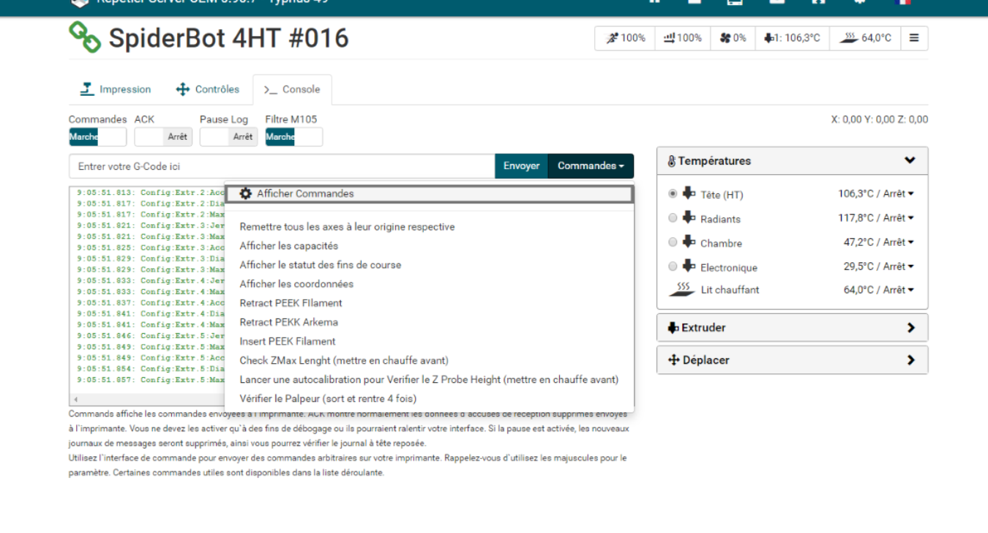988x533 pixels.
Task: Focus the G-Code input field
Action: 282,166
